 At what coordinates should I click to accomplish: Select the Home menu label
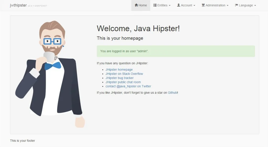pyautogui.click(x=143, y=5)
